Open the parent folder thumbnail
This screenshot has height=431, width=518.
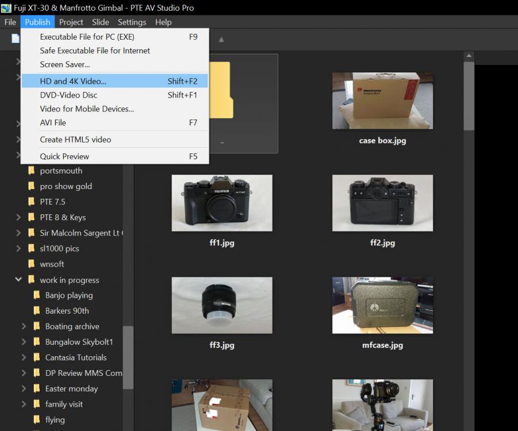(244, 103)
